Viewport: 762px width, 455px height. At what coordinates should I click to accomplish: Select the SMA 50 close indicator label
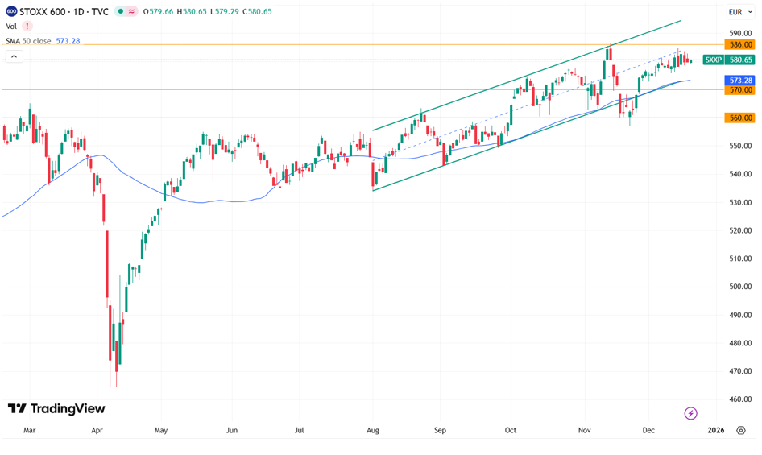click(28, 41)
